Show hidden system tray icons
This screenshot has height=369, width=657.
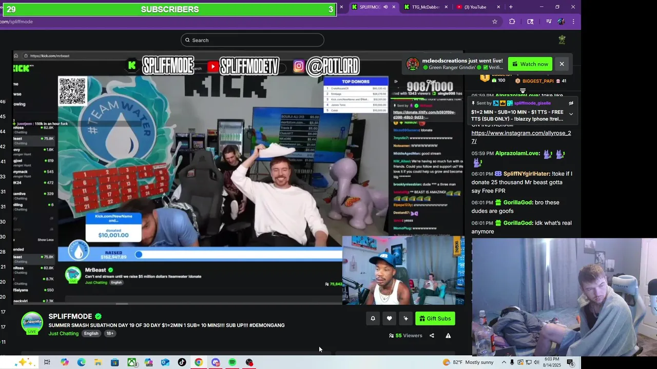505,362
